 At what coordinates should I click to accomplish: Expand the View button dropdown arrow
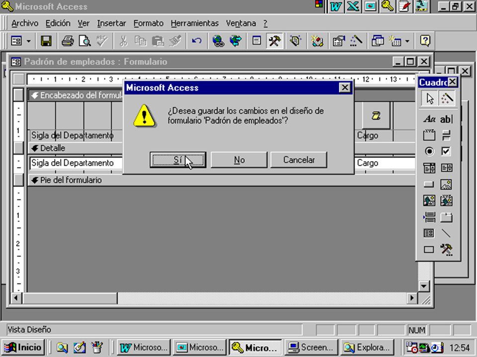click(29, 41)
